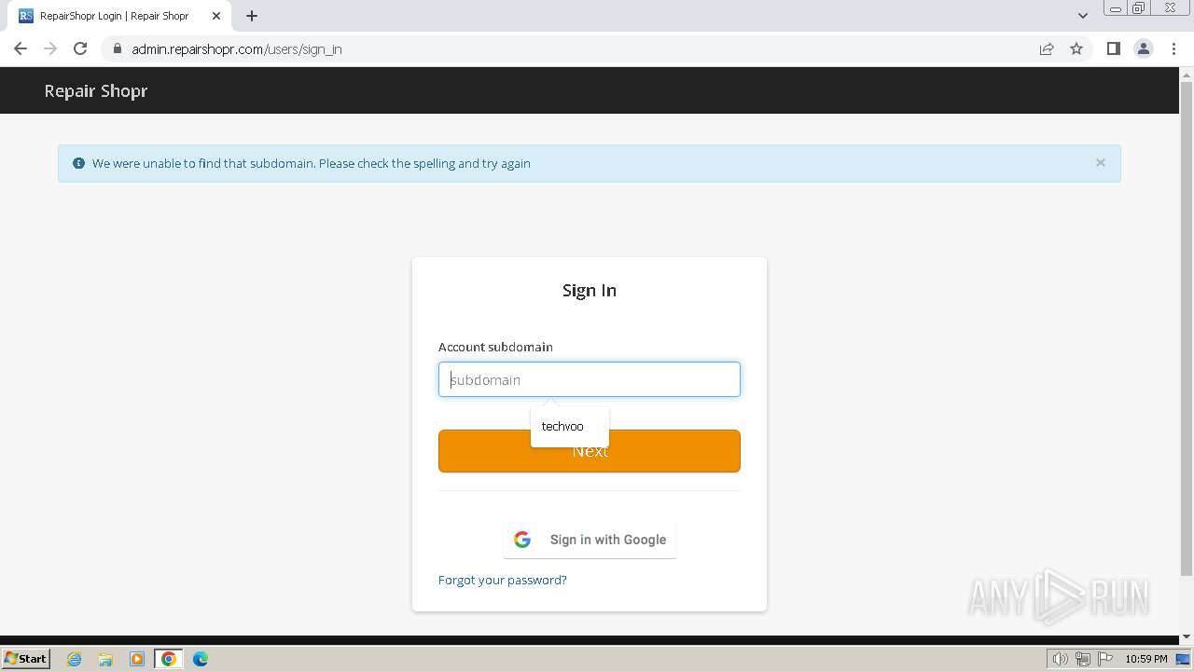1194x671 pixels.
Task: Click the volume speaker tray icon
Action: (x=1061, y=659)
